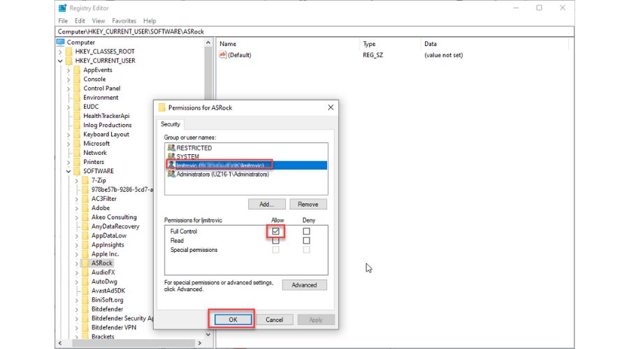The image size is (629, 349).
Task: Select the Security tab
Action: point(171,124)
